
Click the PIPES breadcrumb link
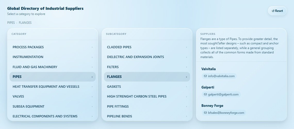click(11, 23)
